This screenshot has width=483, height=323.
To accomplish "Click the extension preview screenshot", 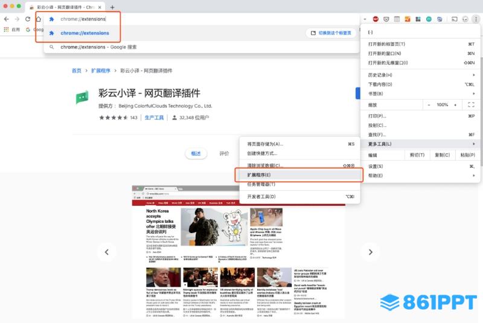I will click(x=238, y=252).
